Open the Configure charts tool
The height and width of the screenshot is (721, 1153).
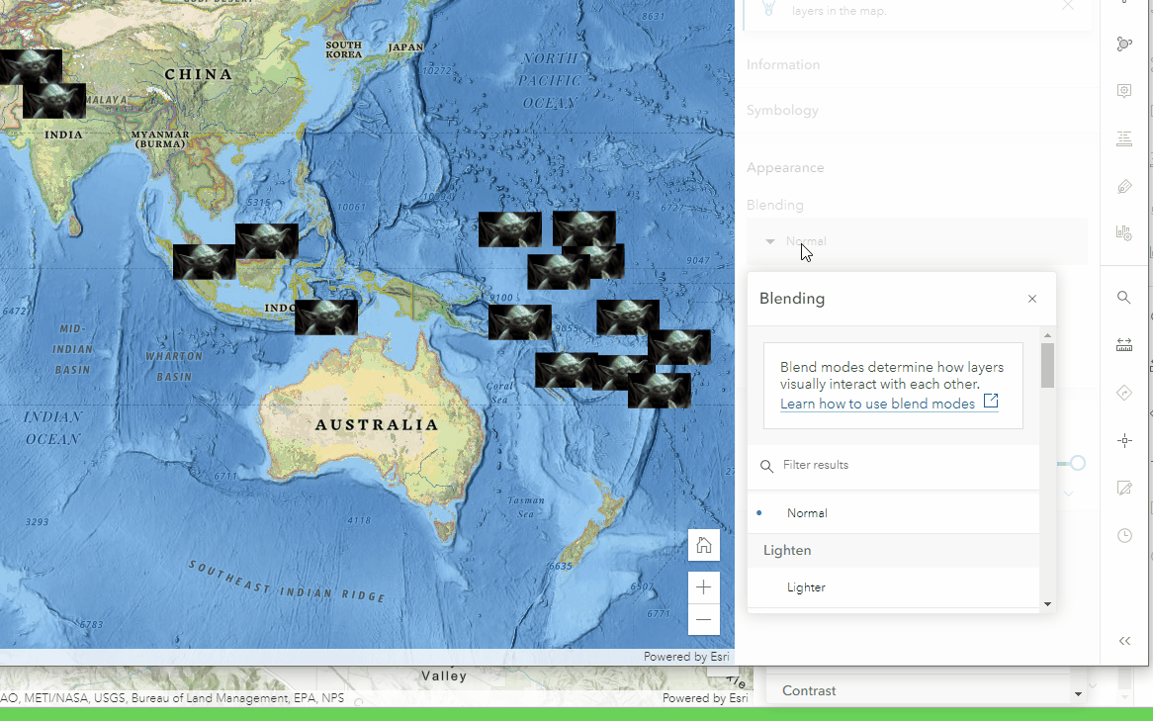click(x=1123, y=233)
